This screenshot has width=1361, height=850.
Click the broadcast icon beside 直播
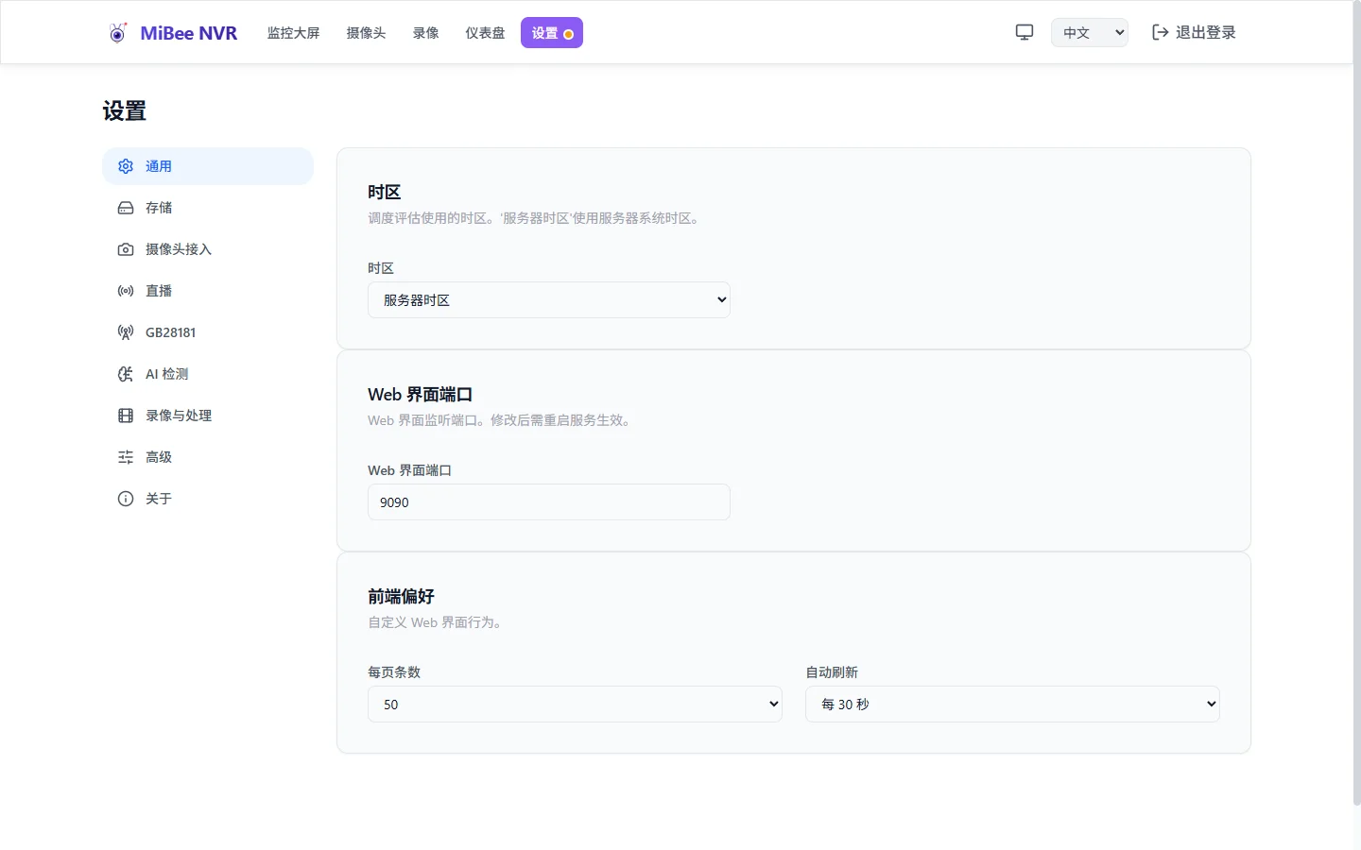click(x=126, y=291)
